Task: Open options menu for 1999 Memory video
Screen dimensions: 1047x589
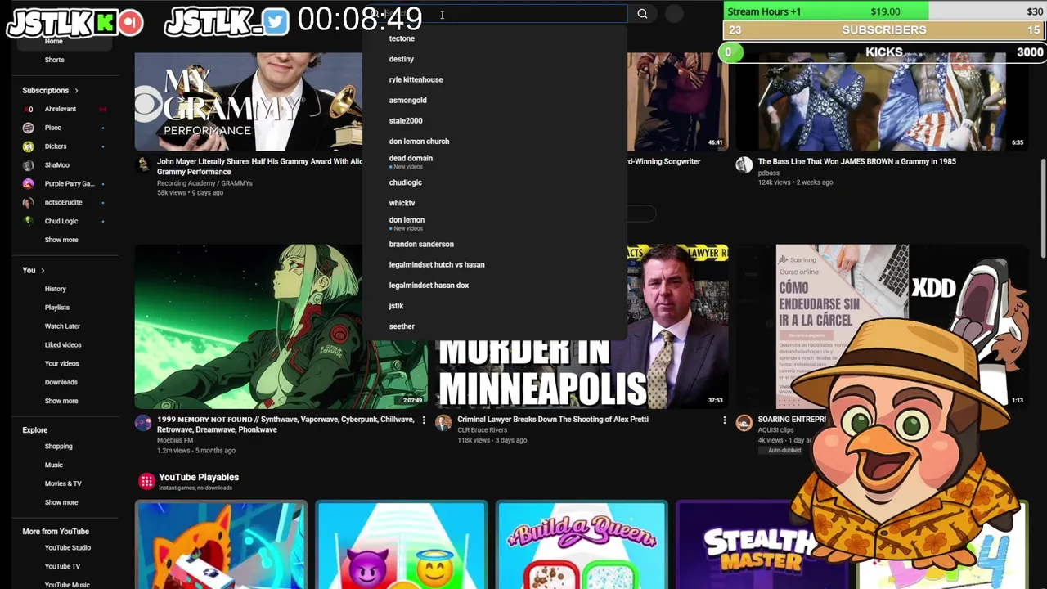Action: (423, 420)
